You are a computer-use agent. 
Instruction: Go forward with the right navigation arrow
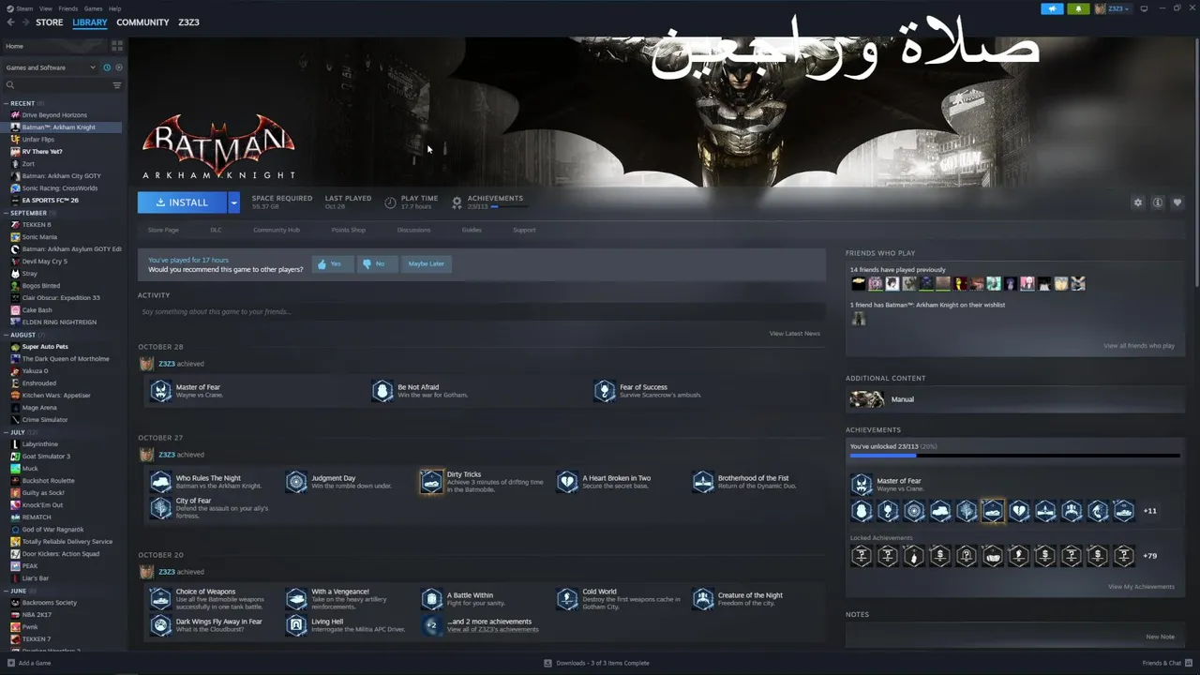click(x=24, y=22)
